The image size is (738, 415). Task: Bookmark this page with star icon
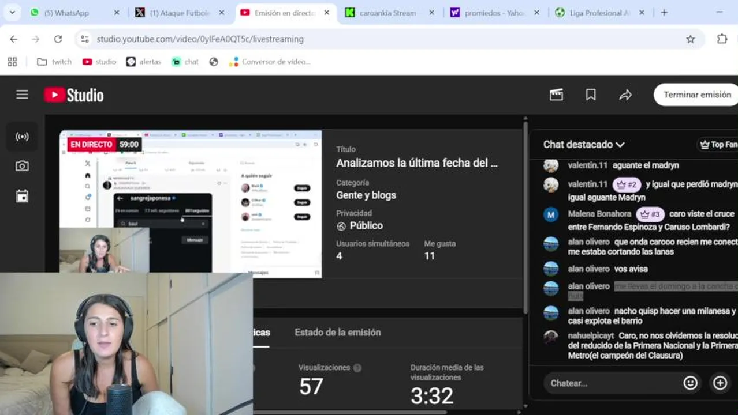pyautogui.click(x=691, y=39)
